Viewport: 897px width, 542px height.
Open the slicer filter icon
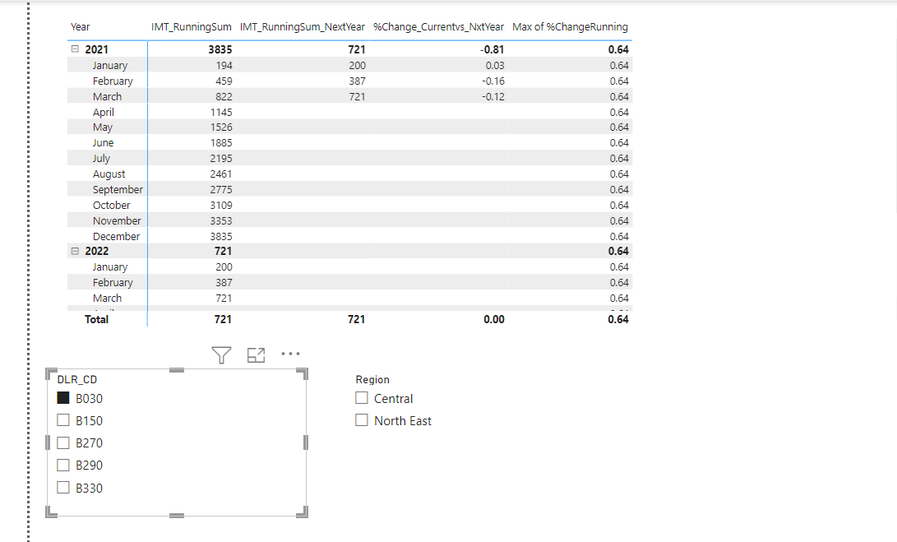coord(221,354)
